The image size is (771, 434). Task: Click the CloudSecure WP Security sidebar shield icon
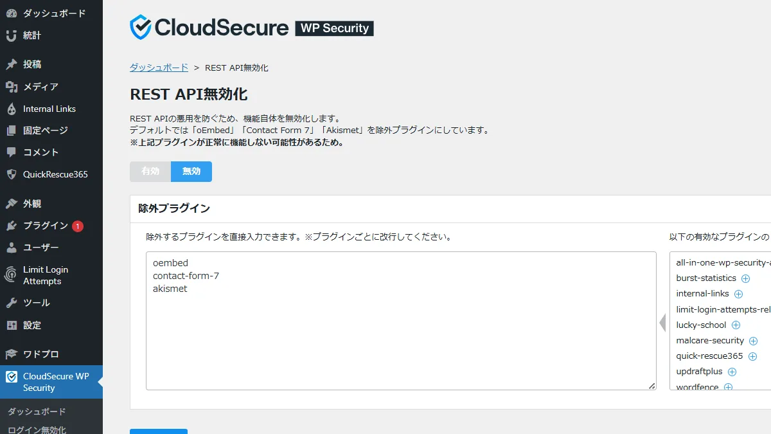pos(11,377)
